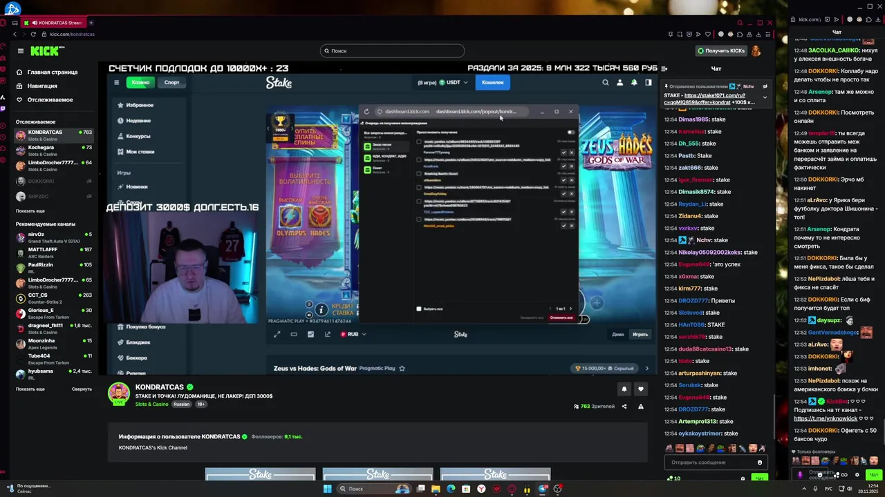This screenshot has height=497, width=885.
Task: Reject the first song request with X
Action: [x=571, y=153]
